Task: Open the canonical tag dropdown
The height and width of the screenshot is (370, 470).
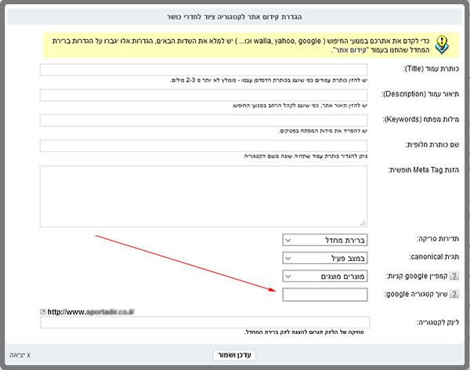Action: pos(325,258)
